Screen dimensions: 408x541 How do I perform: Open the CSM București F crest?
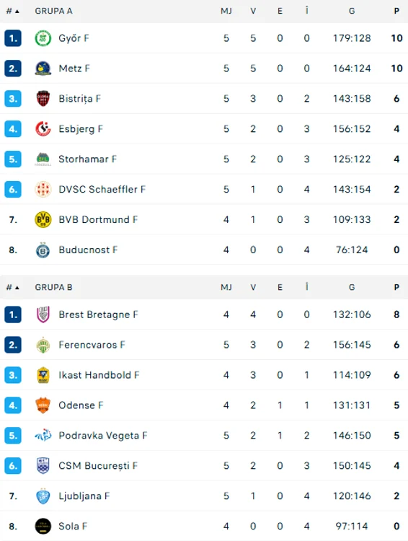43,466
